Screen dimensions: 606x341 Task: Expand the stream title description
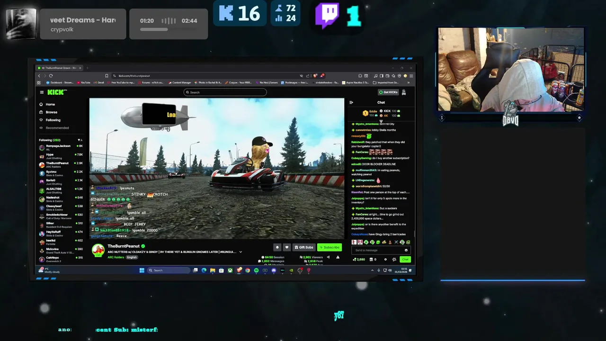point(241,252)
